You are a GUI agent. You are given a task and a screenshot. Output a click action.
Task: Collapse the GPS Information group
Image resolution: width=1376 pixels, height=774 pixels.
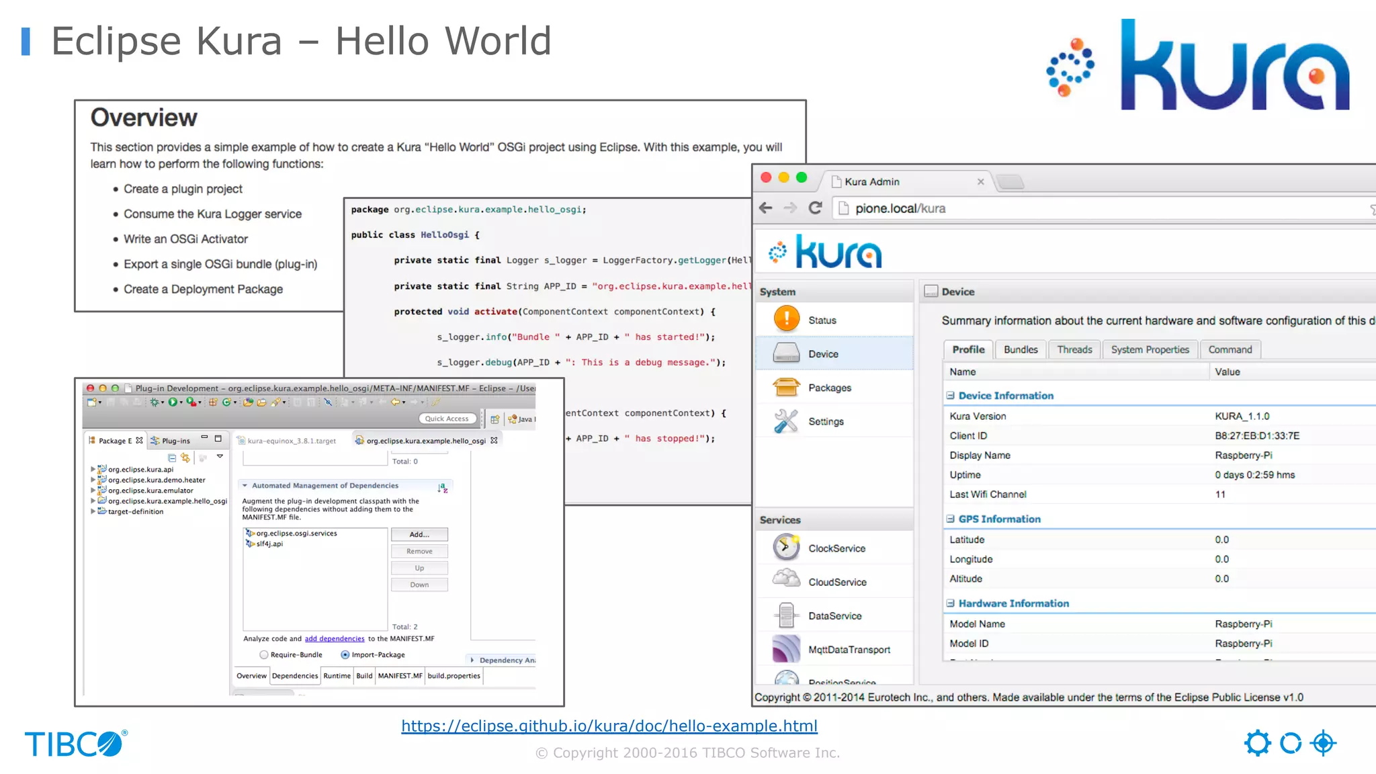(x=950, y=519)
